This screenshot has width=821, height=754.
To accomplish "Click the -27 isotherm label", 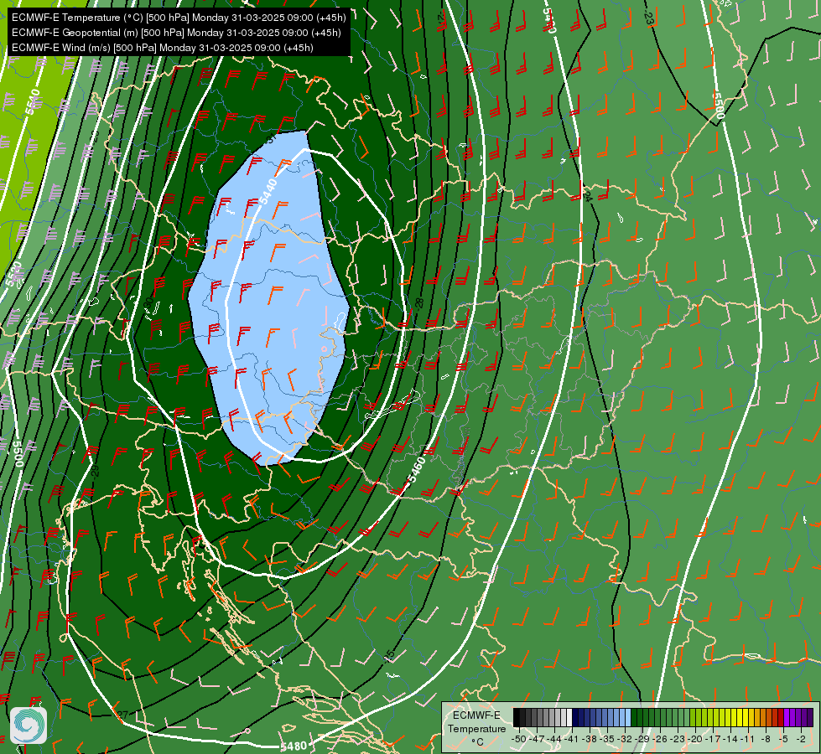I will click(122, 715).
